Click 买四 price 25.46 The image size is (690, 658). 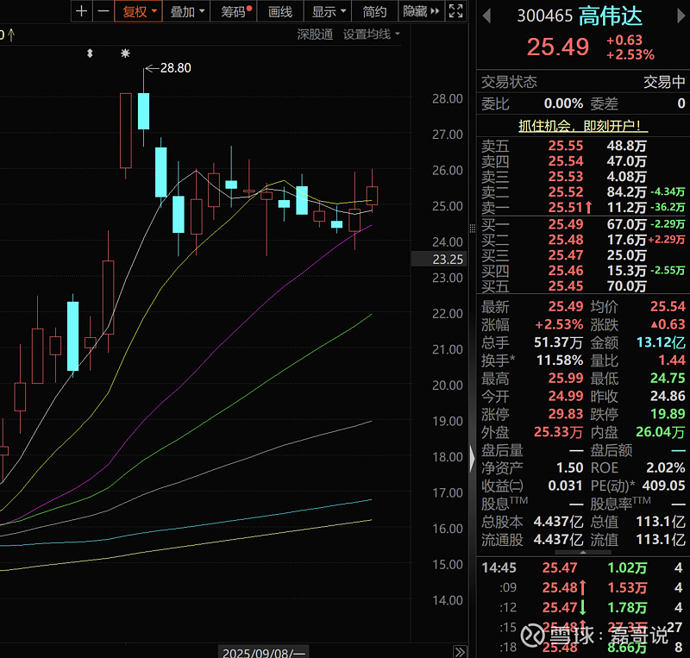(x=566, y=271)
